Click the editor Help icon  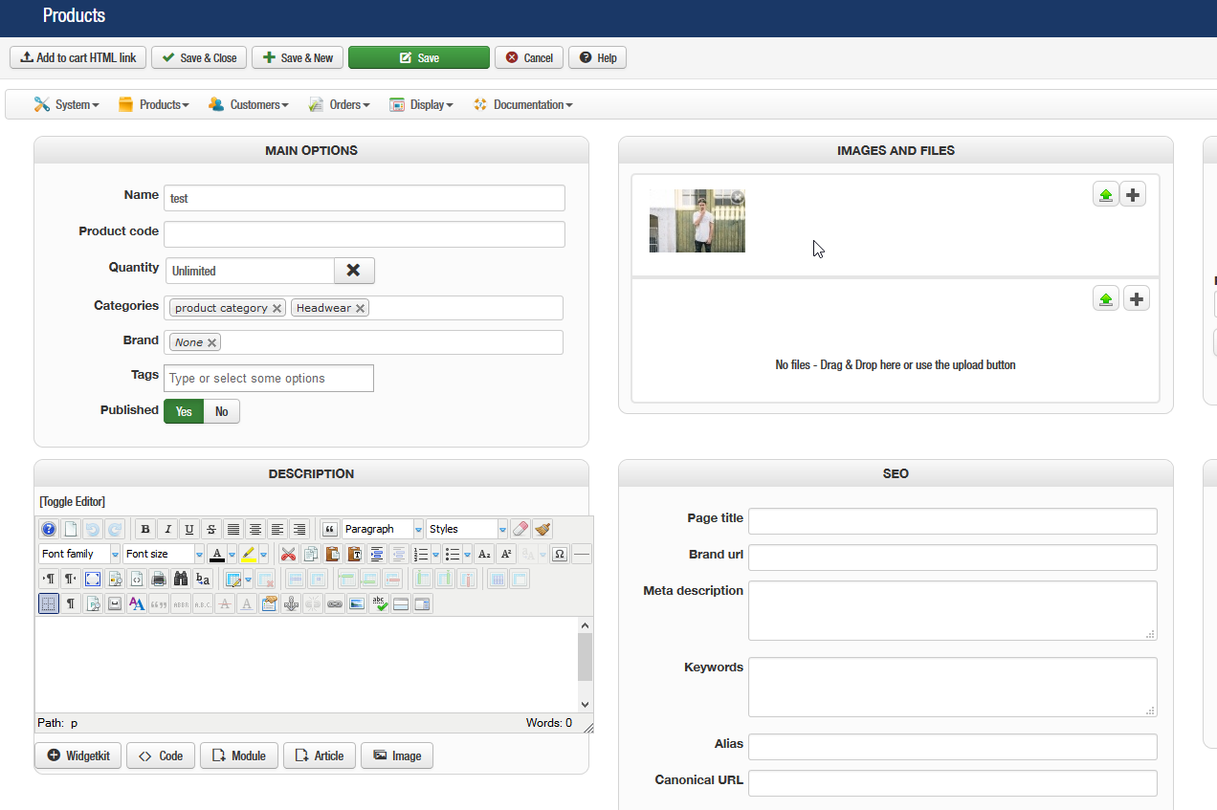(x=49, y=529)
